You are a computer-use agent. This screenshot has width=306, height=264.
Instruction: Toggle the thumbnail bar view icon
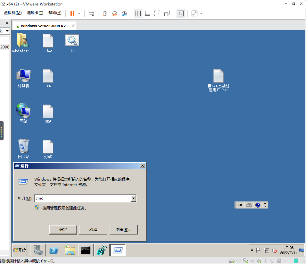148,13
